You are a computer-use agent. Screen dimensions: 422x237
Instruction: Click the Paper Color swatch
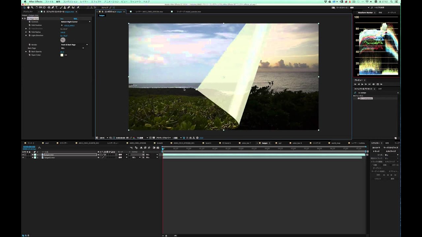pos(62,55)
